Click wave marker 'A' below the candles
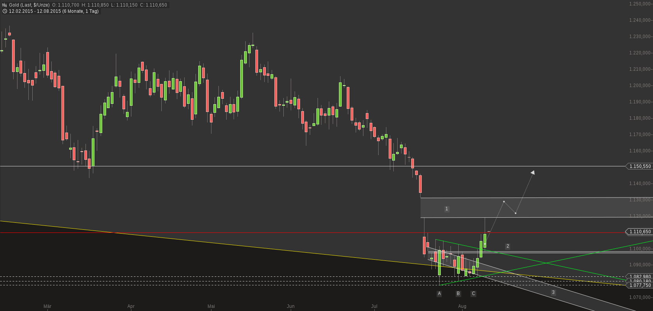This screenshot has height=311, width=653. (x=439, y=294)
